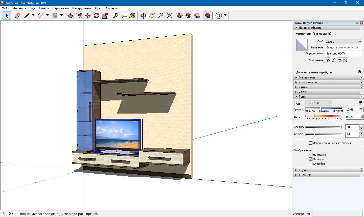Expand the Сцены panel

pos(328,170)
